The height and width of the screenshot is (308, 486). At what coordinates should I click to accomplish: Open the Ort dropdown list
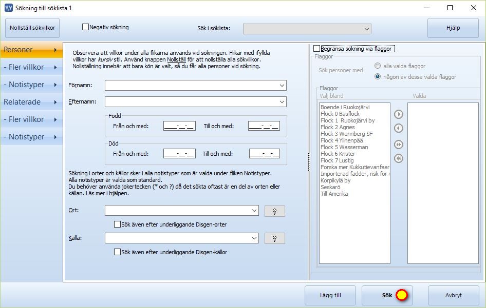(x=254, y=211)
